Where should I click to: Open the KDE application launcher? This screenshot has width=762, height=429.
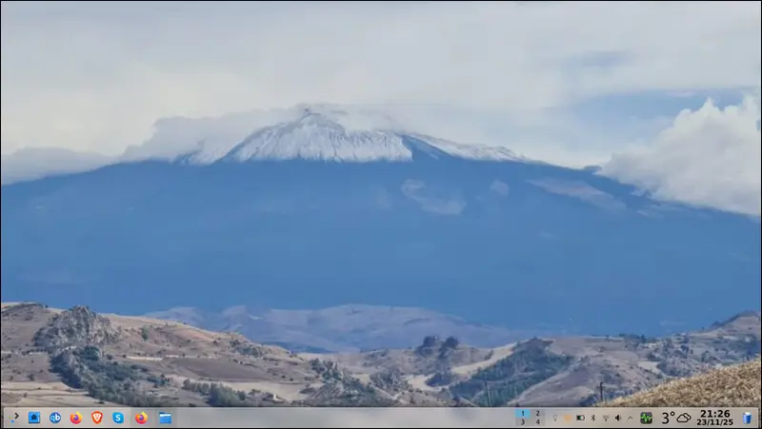pos(13,418)
